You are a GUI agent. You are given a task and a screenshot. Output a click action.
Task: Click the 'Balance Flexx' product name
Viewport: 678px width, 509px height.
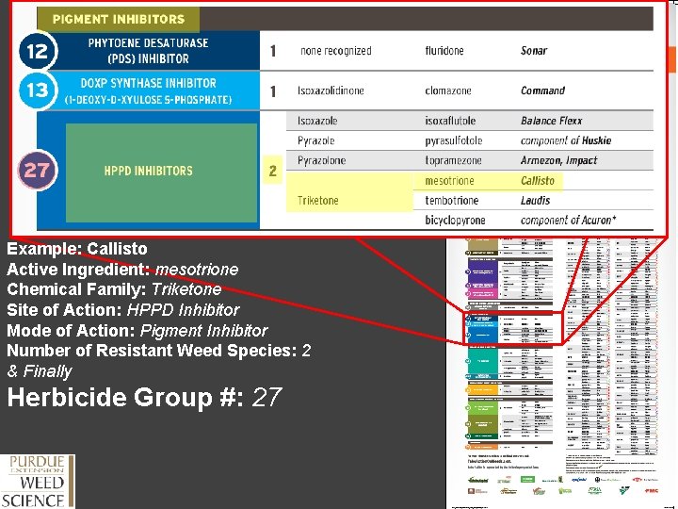pos(551,121)
